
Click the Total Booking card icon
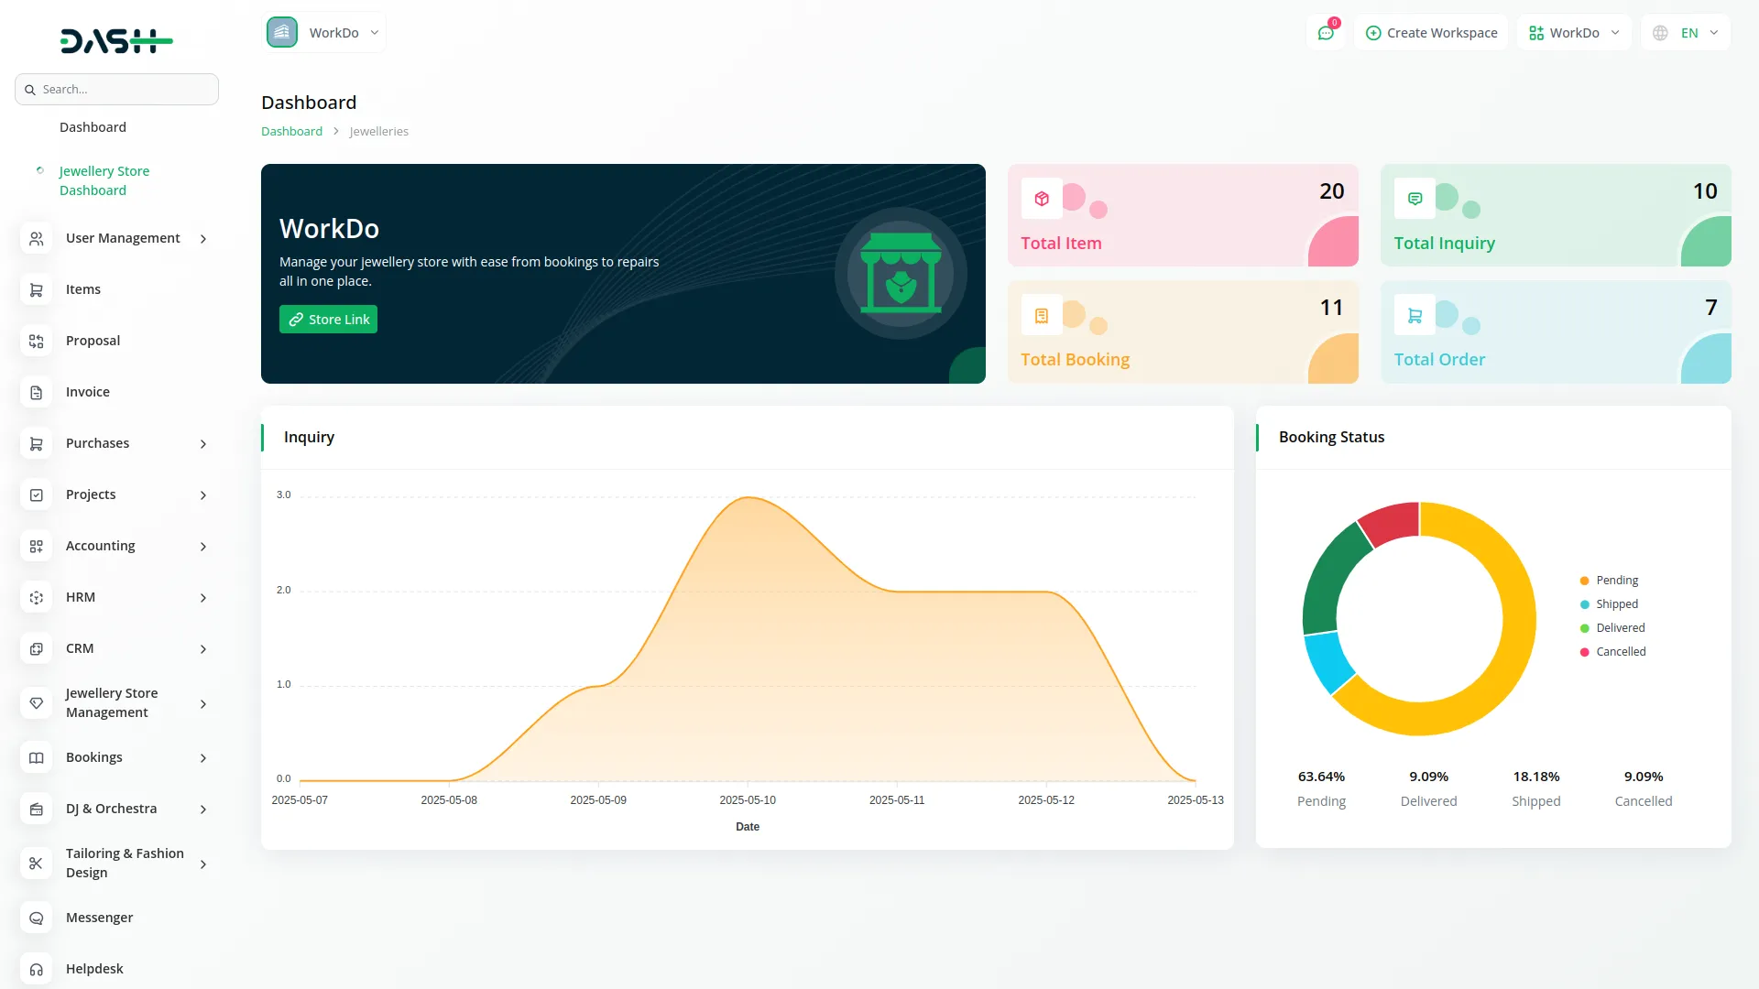pos(1042,316)
